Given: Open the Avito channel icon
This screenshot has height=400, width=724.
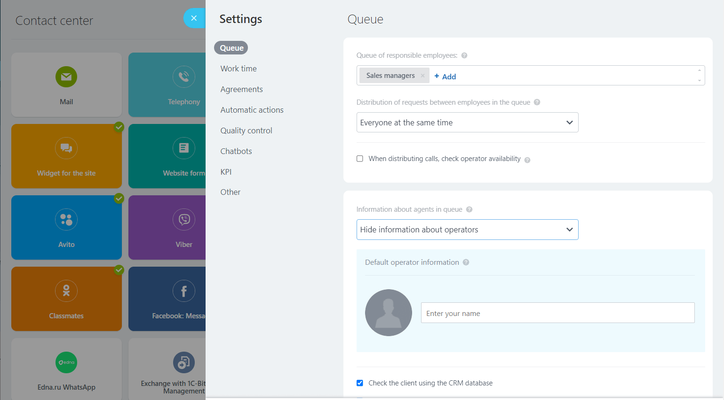Looking at the screenshot, I should 66,220.
